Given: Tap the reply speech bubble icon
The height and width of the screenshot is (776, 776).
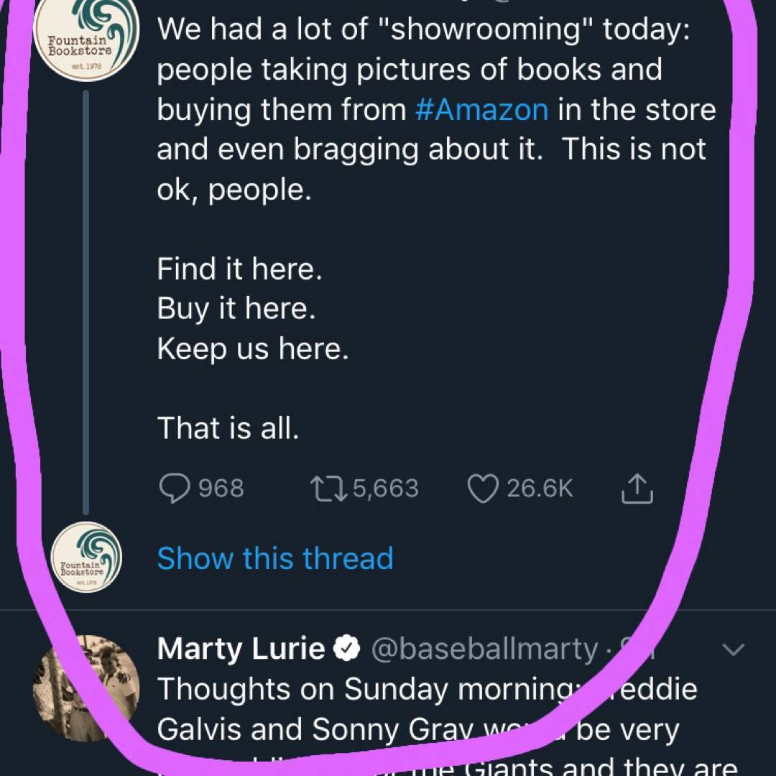Looking at the screenshot, I should 172,489.
